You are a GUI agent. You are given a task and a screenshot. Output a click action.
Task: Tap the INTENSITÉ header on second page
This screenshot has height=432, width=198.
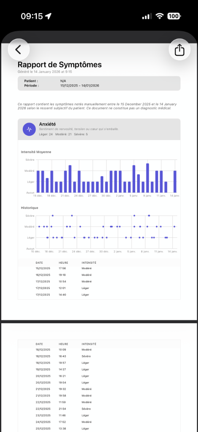89,344
